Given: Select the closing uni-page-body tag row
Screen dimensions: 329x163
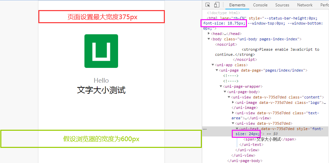Looking at the screenshot, I should point(245,161).
